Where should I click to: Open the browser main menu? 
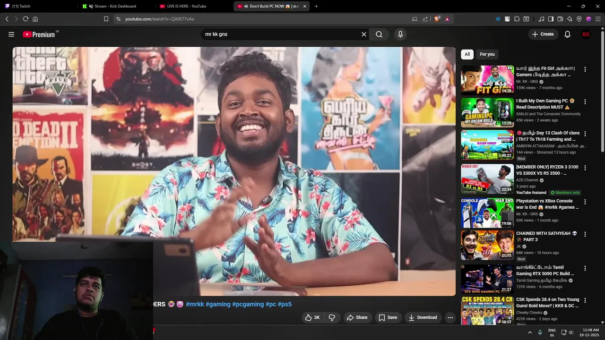(598, 19)
